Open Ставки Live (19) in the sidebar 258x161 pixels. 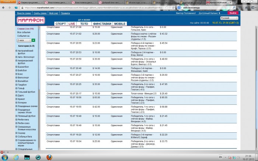tap(25, 29)
